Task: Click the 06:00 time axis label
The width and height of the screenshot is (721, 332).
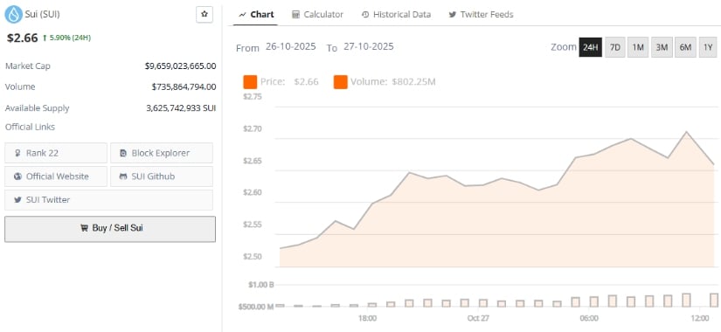Action: [589, 318]
